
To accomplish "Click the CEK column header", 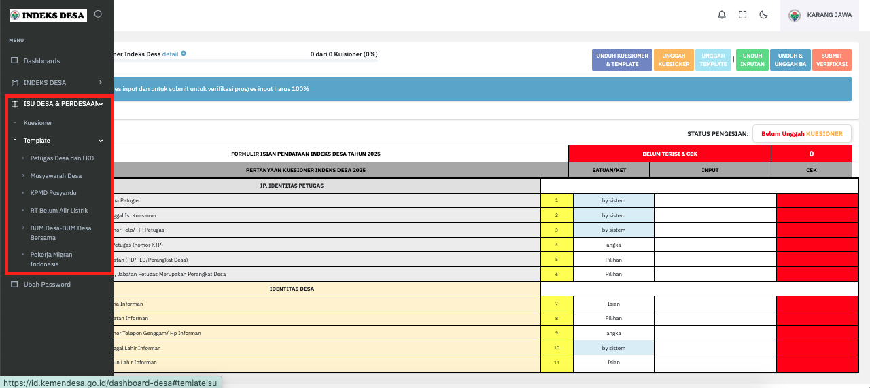I will click(812, 170).
